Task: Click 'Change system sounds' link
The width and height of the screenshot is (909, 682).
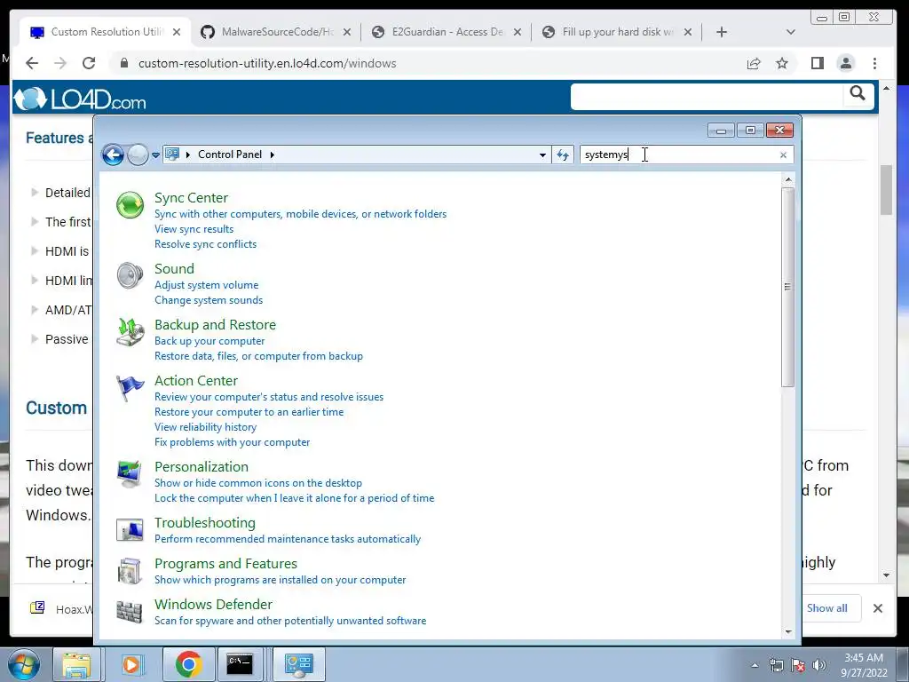Action: click(209, 300)
